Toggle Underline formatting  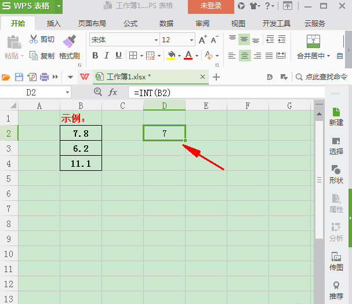pos(118,56)
